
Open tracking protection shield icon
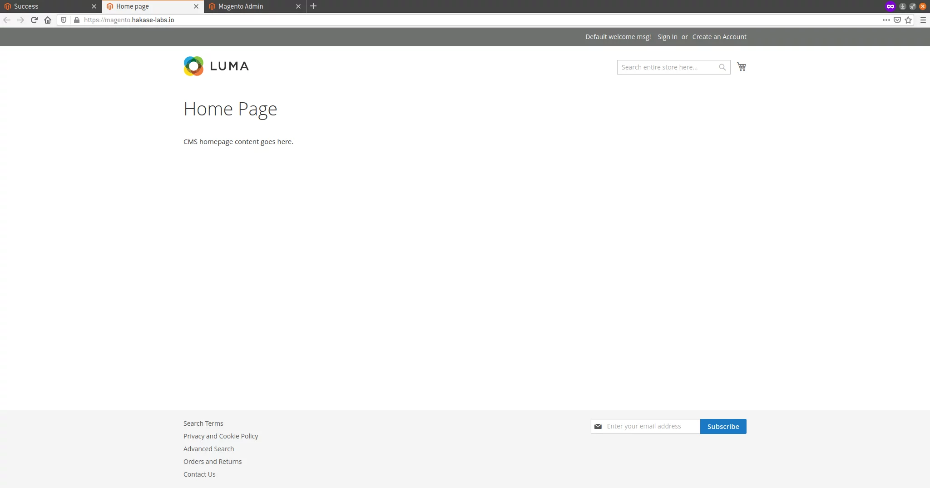pos(64,20)
